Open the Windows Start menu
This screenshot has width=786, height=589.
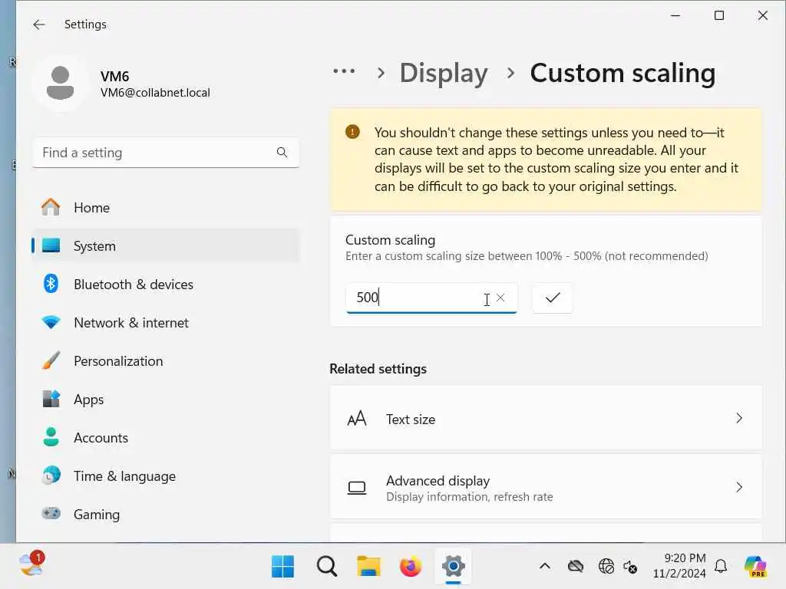(x=282, y=567)
